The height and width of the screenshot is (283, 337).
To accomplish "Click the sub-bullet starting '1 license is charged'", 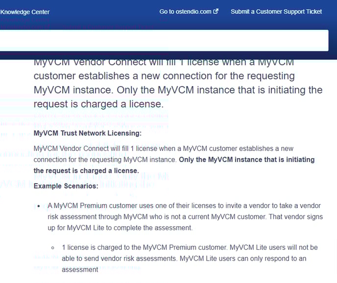I will (x=190, y=259).
